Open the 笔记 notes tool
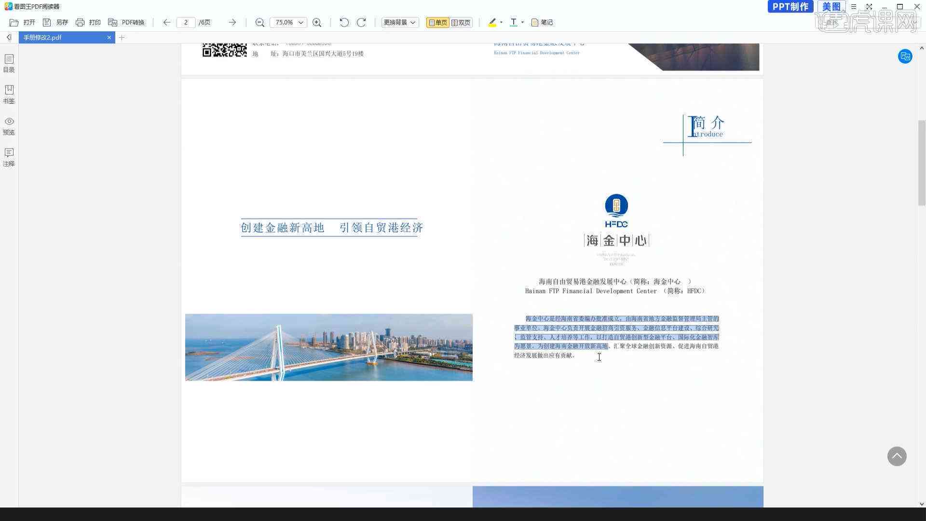Screen dimensions: 926x521 click(x=542, y=22)
